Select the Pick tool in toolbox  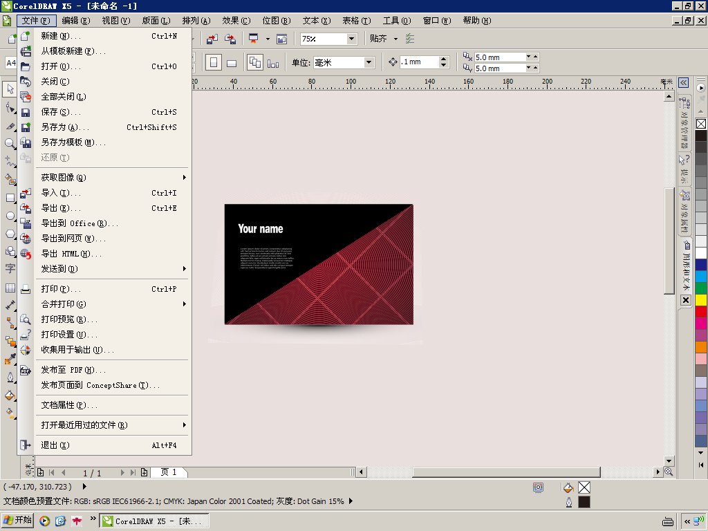10,89
